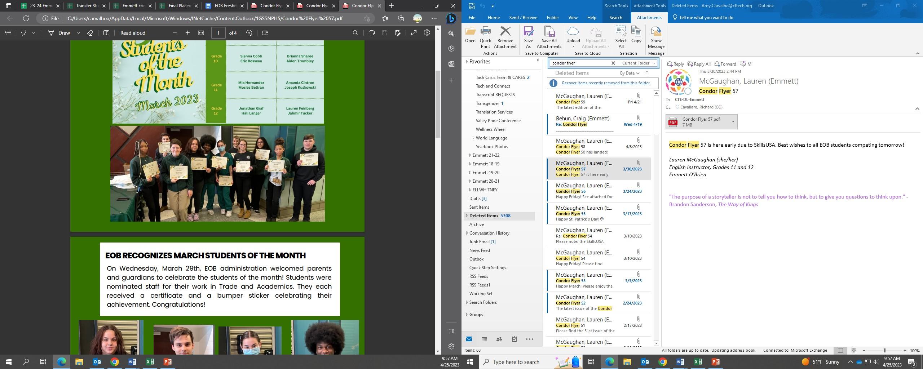Screen dimensions: 923x369
Task: Open the Condor Flyer 57.pdf attachment dropdown arrow
Action: click(x=733, y=122)
